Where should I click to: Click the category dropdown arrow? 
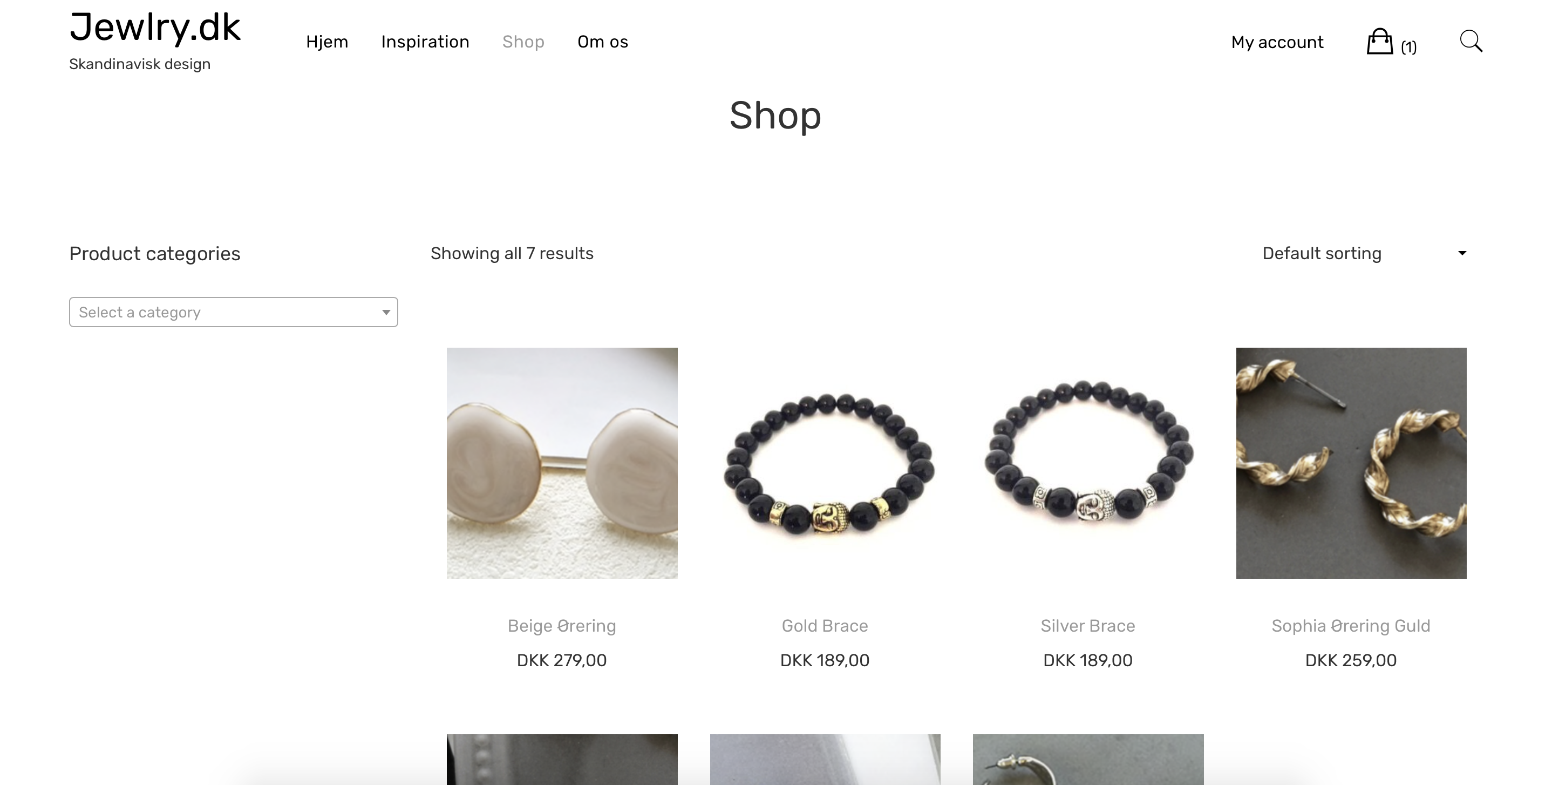[x=386, y=312]
